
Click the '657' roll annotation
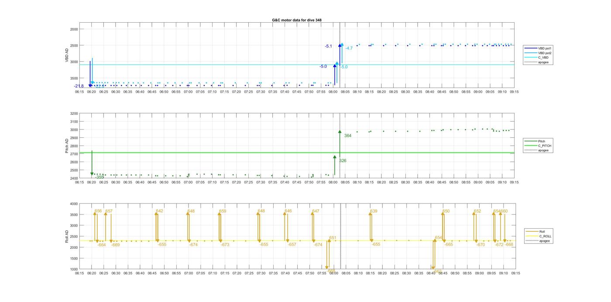coord(109,211)
